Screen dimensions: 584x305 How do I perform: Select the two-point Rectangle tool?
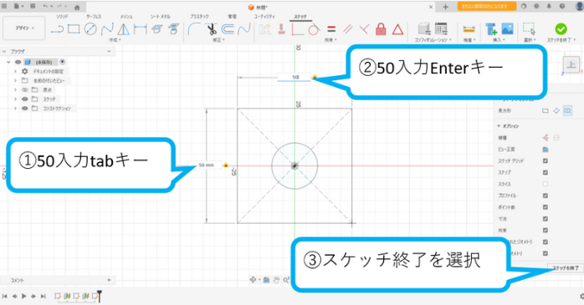click(x=74, y=28)
